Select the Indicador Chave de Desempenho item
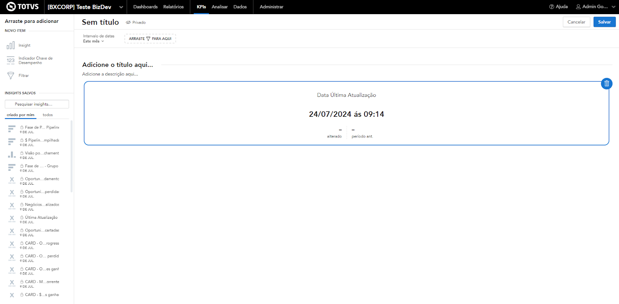Viewport: 619px width, 304px height. point(30,60)
